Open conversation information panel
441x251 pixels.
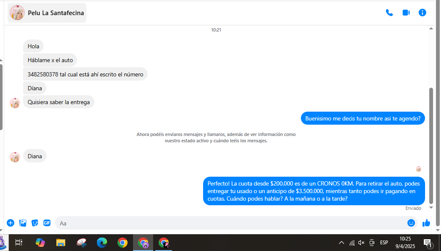[422, 13]
